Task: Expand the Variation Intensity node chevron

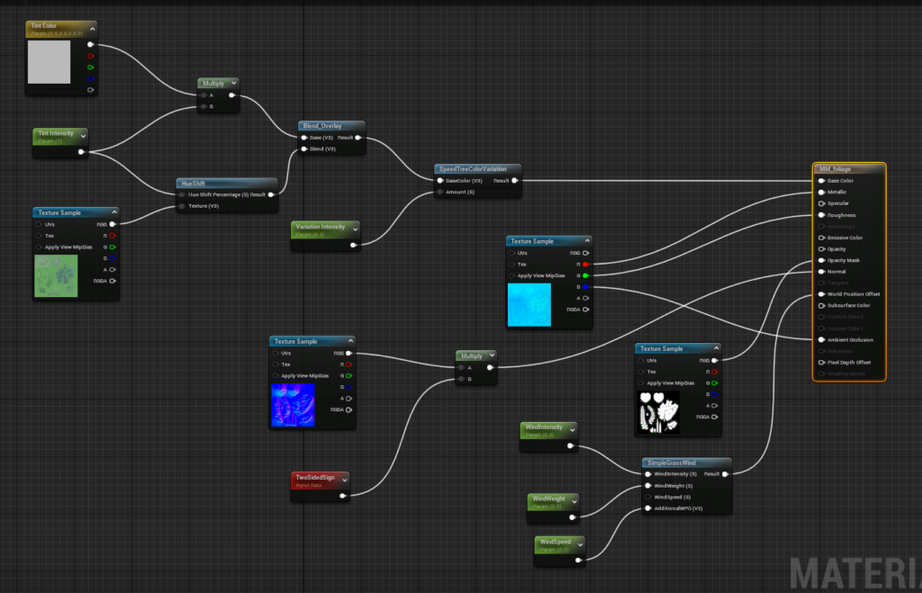Action: [355, 229]
